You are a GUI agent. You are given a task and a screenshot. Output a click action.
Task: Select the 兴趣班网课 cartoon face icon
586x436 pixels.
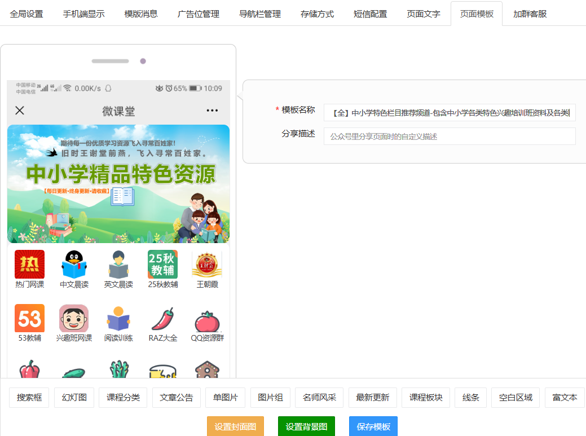click(x=74, y=318)
